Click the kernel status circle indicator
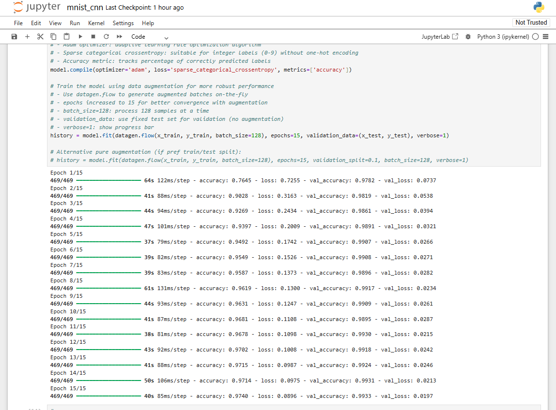 pos(535,37)
